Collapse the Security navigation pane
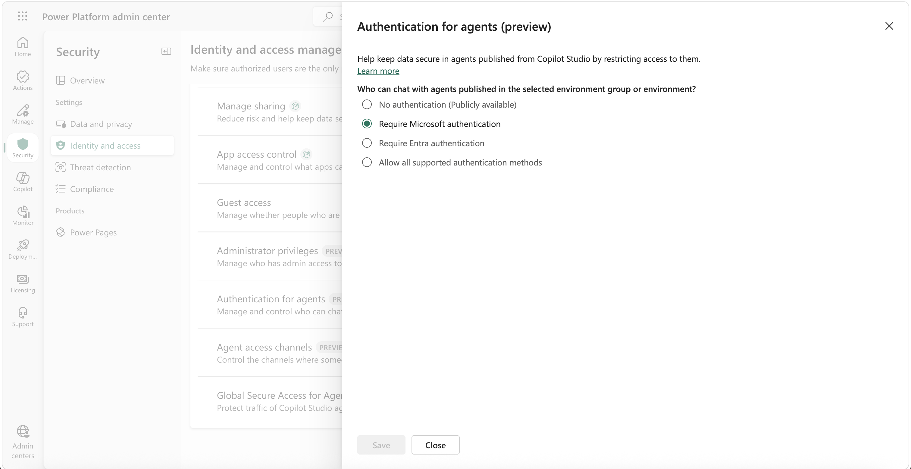This screenshot has height=469, width=911. tap(166, 51)
